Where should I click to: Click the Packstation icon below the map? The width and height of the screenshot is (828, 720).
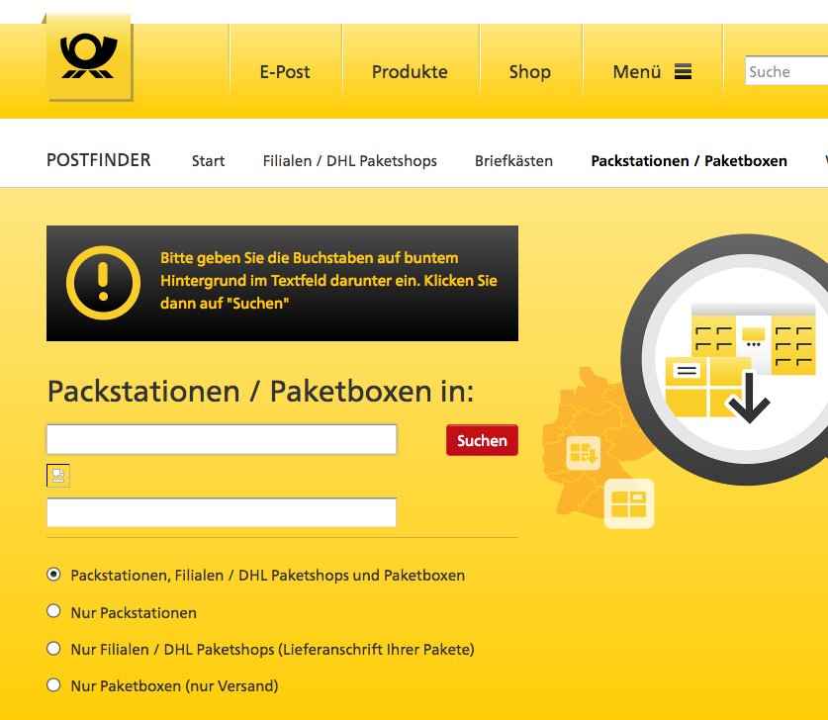coord(628,503)
